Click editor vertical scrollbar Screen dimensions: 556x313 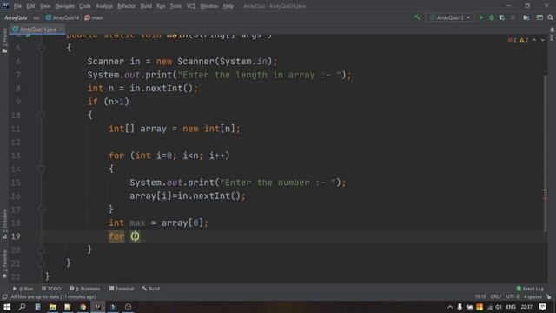[545, 153]
